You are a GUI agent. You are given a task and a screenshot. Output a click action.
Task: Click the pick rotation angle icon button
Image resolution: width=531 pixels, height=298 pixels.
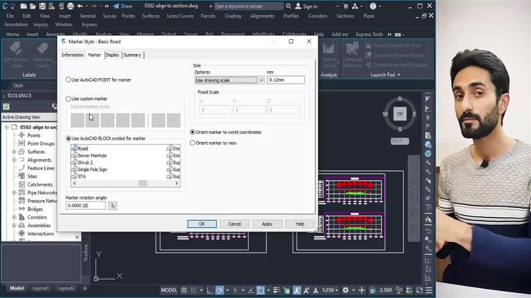click(112, 206)
